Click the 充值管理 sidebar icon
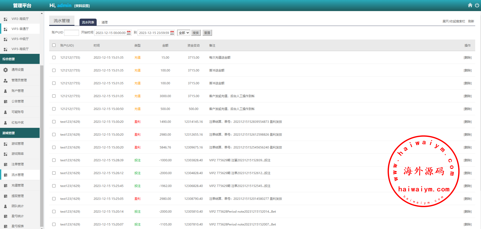Image resolution: width=481 pixels, height=229 pixels. pos(6,185)
